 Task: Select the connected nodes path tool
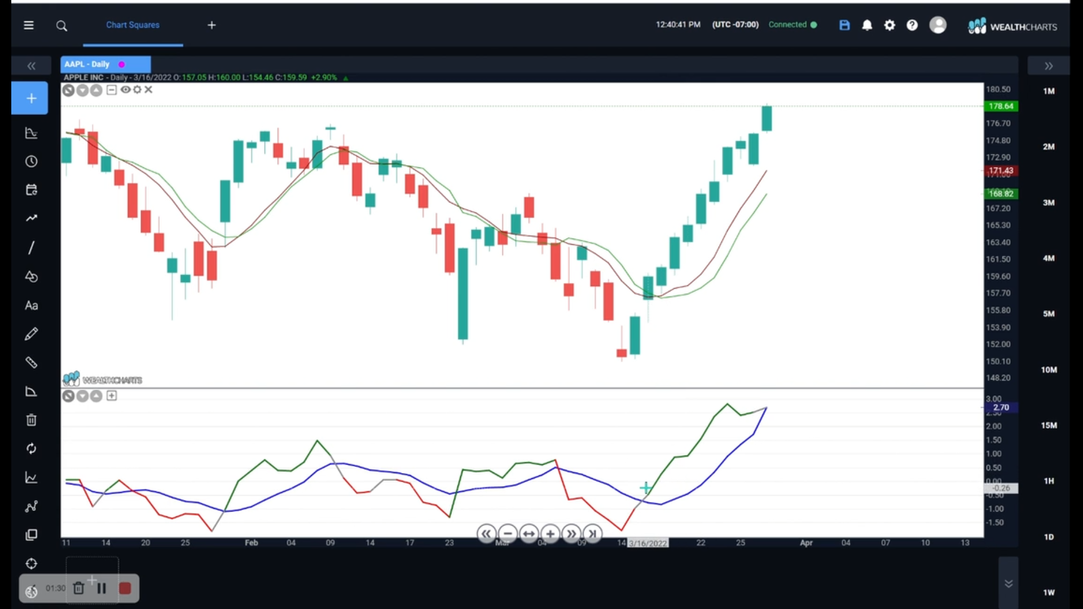(32, 506)
